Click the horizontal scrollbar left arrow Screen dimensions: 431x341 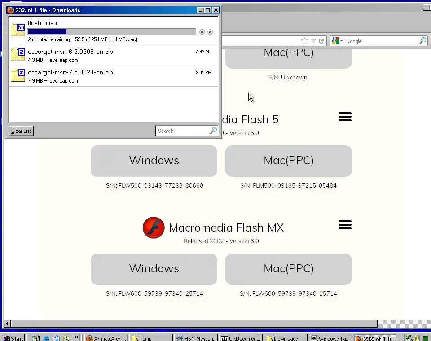click(x=7, y=324)
